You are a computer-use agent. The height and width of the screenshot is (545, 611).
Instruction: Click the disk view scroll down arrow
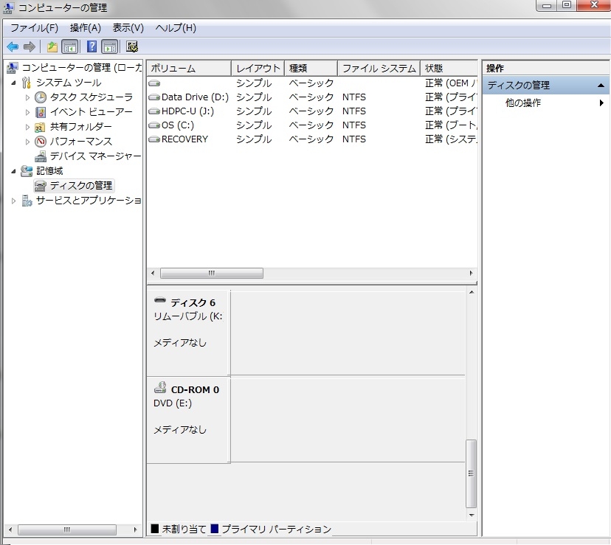(x=472, y=515)
